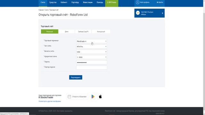Open the Торговый терминал dropdown
This screenshot has height=115, width=205.
92,41
